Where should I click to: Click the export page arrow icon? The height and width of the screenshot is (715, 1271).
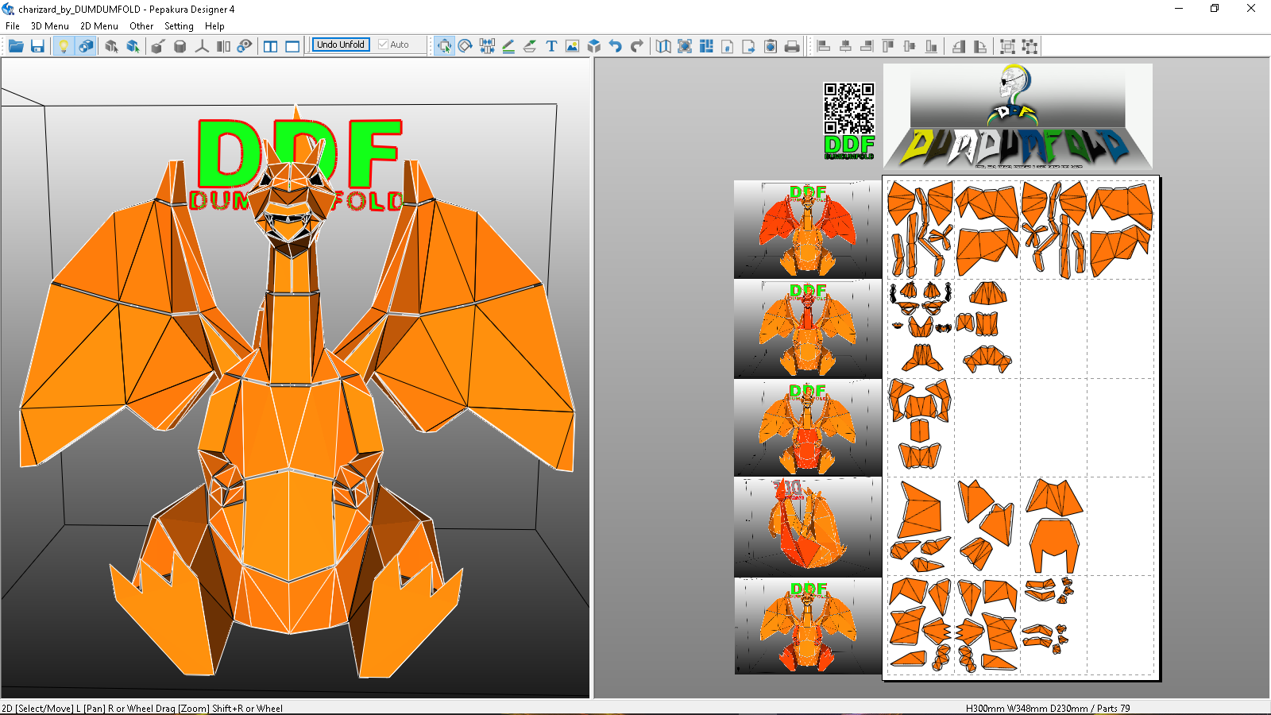749,46
